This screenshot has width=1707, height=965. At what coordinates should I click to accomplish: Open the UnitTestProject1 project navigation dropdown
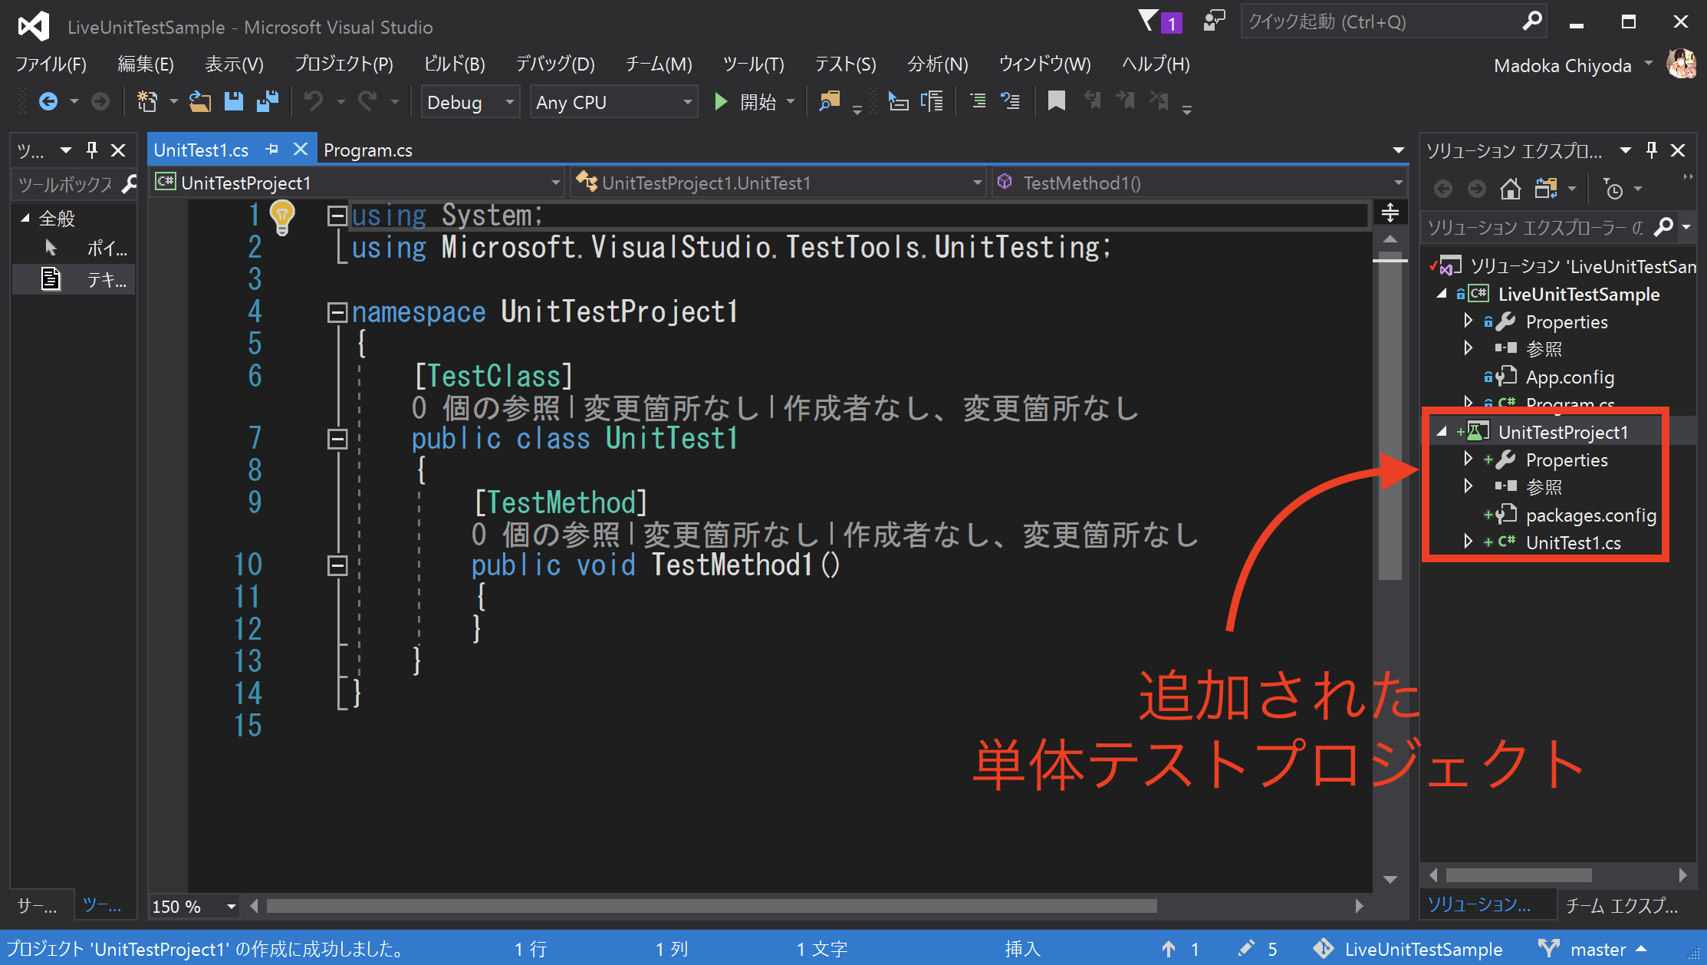357,183
